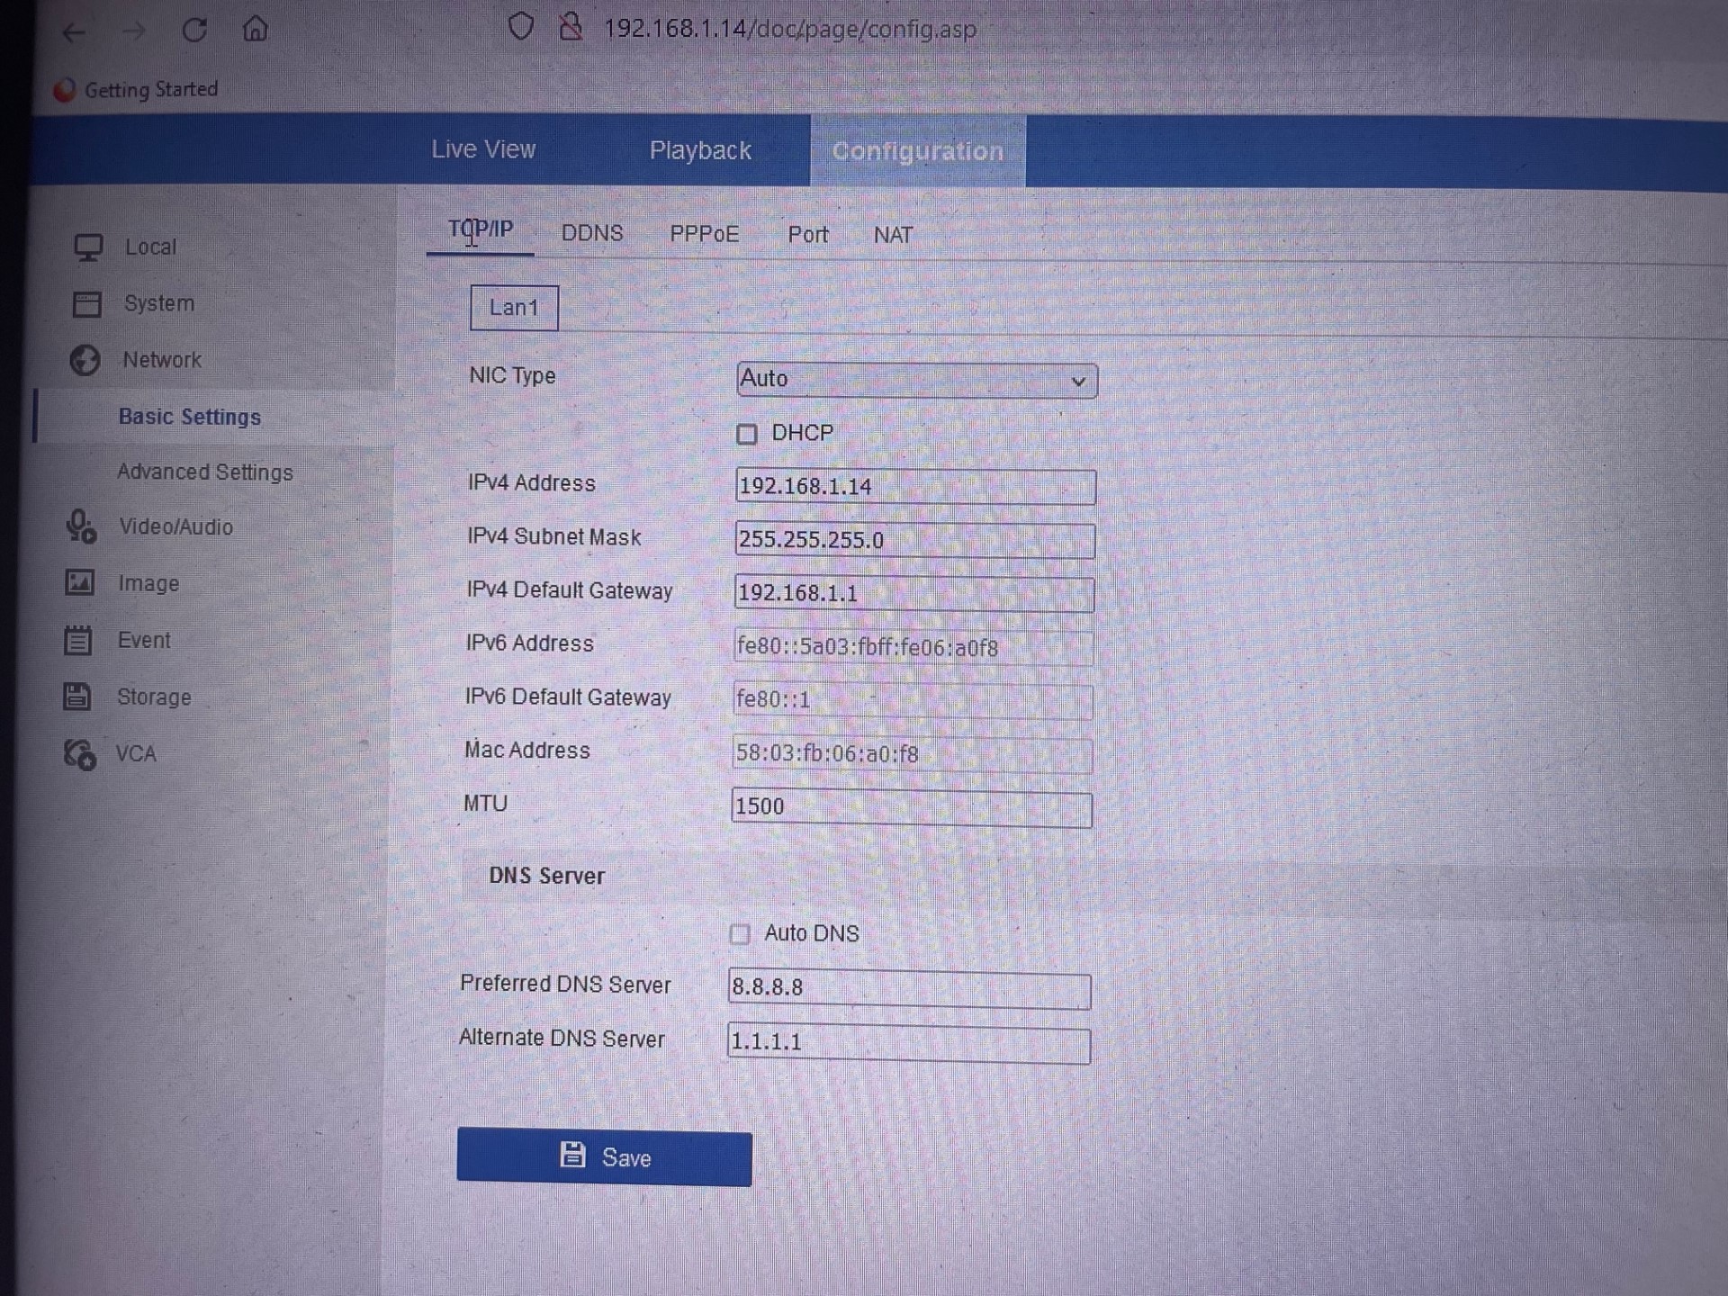
Task: Click the Save button
Action: click(x=604, y=1157)
